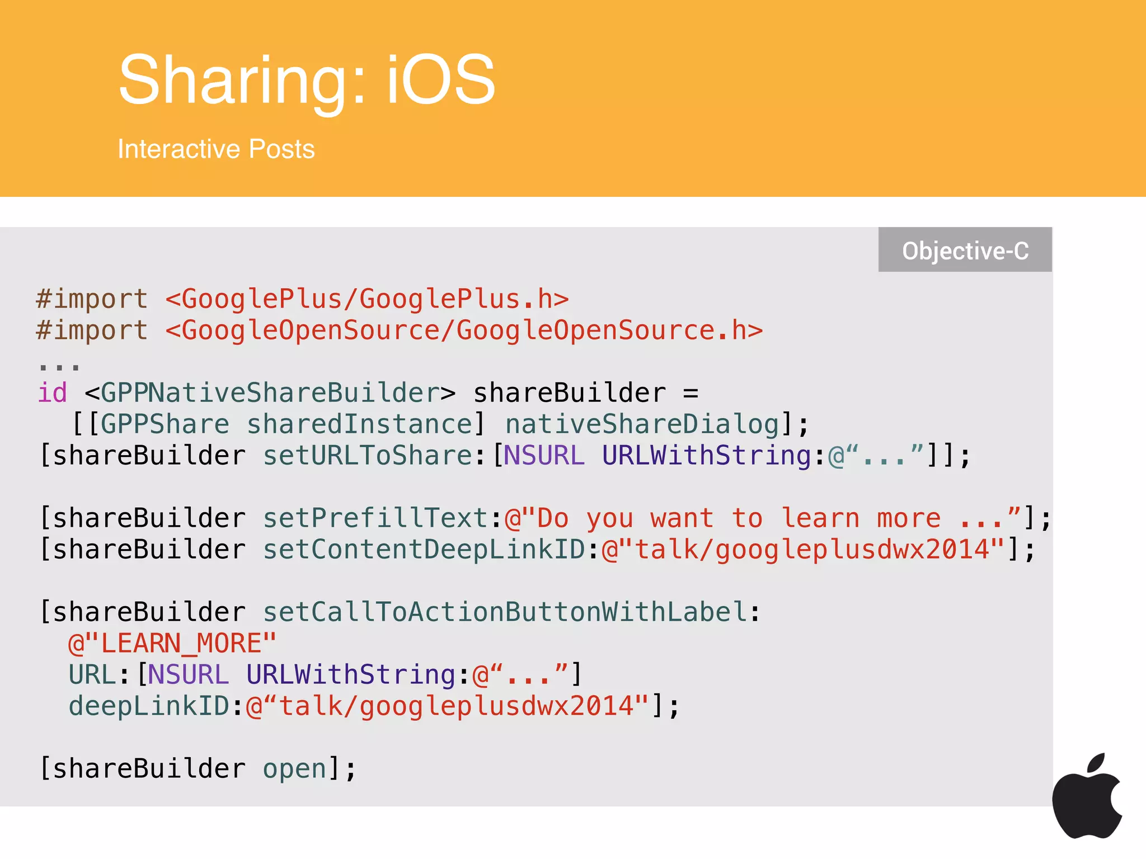Click the setContentDeepLinkID: method name
Screen dimensions: 1146x859
431,549
